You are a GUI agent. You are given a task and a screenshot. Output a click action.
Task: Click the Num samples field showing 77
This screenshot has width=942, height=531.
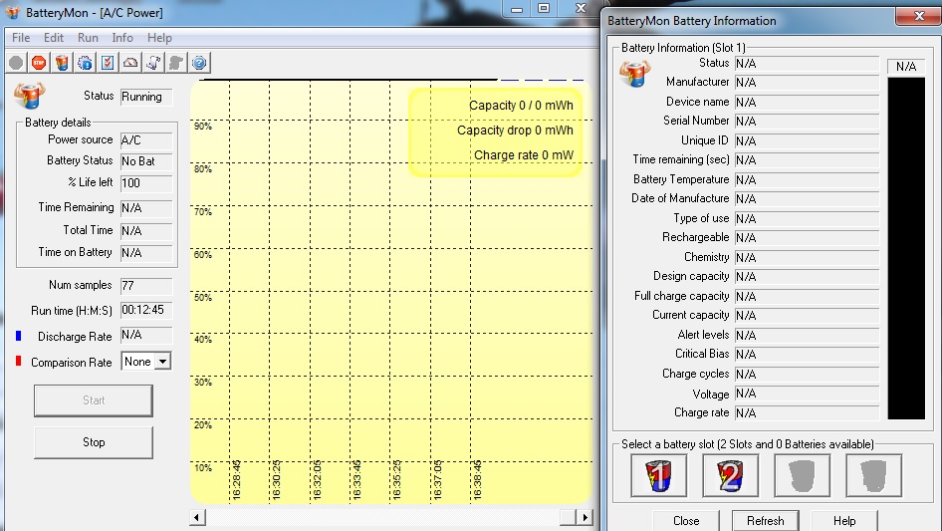(x=146, y=286)
